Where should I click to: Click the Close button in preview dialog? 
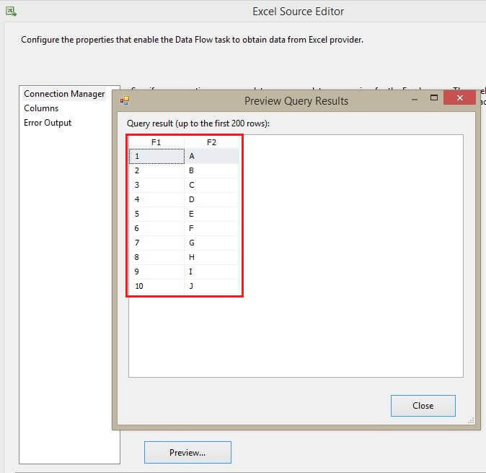[x=423, y=406]
